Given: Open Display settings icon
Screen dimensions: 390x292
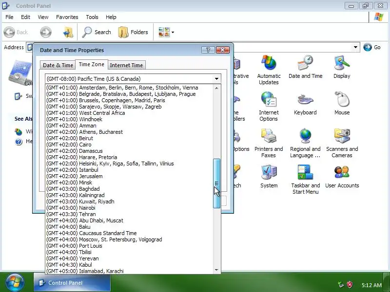Looking at the screenshot, I should (342, 67).
